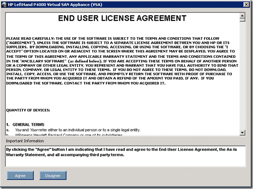Click the Important Information label
The width and height of the screenshot is (253, 189).
tap(25, 141)
